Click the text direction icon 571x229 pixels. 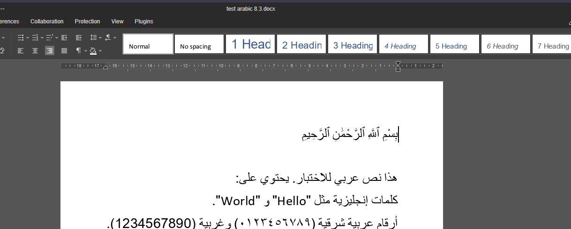(108, 37)
